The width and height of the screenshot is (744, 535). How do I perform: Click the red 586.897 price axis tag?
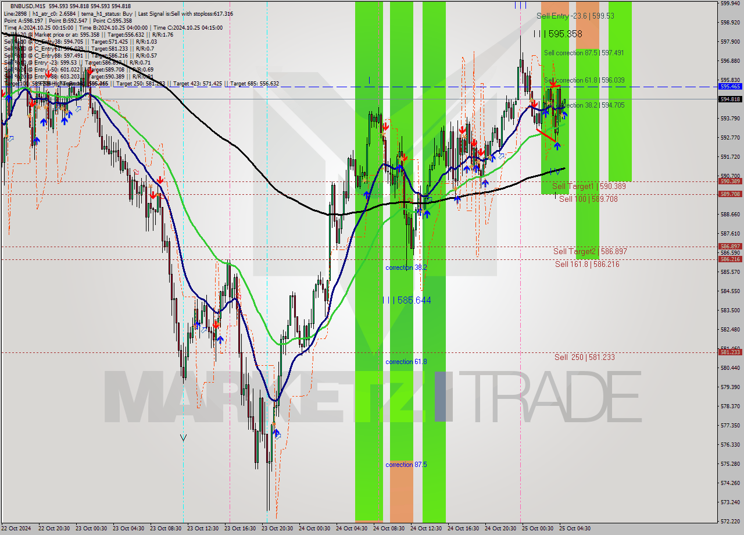click(x=730, y=247)
